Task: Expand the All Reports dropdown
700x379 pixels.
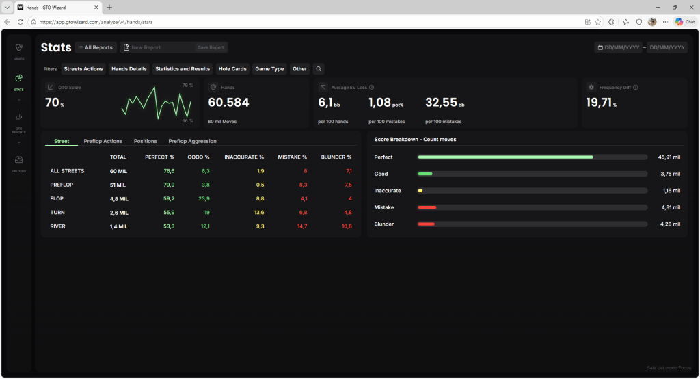Action: tap(95, 48)
